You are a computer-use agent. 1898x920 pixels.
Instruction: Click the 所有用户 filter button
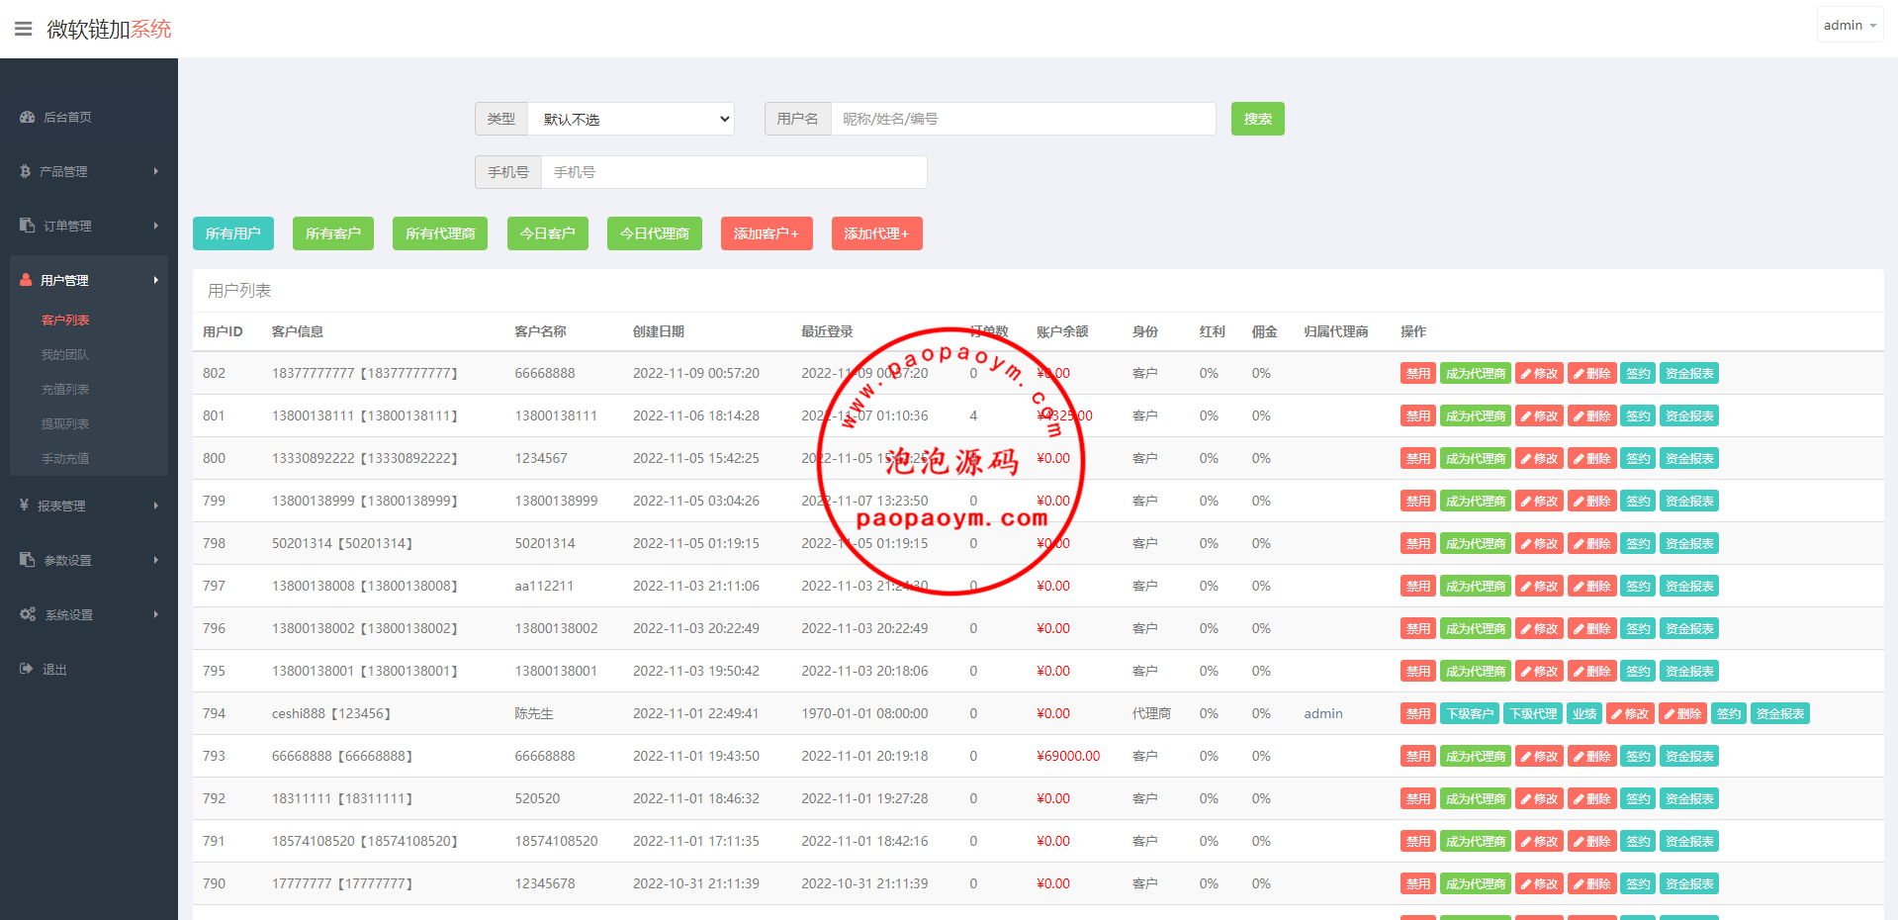pos(233,233)
